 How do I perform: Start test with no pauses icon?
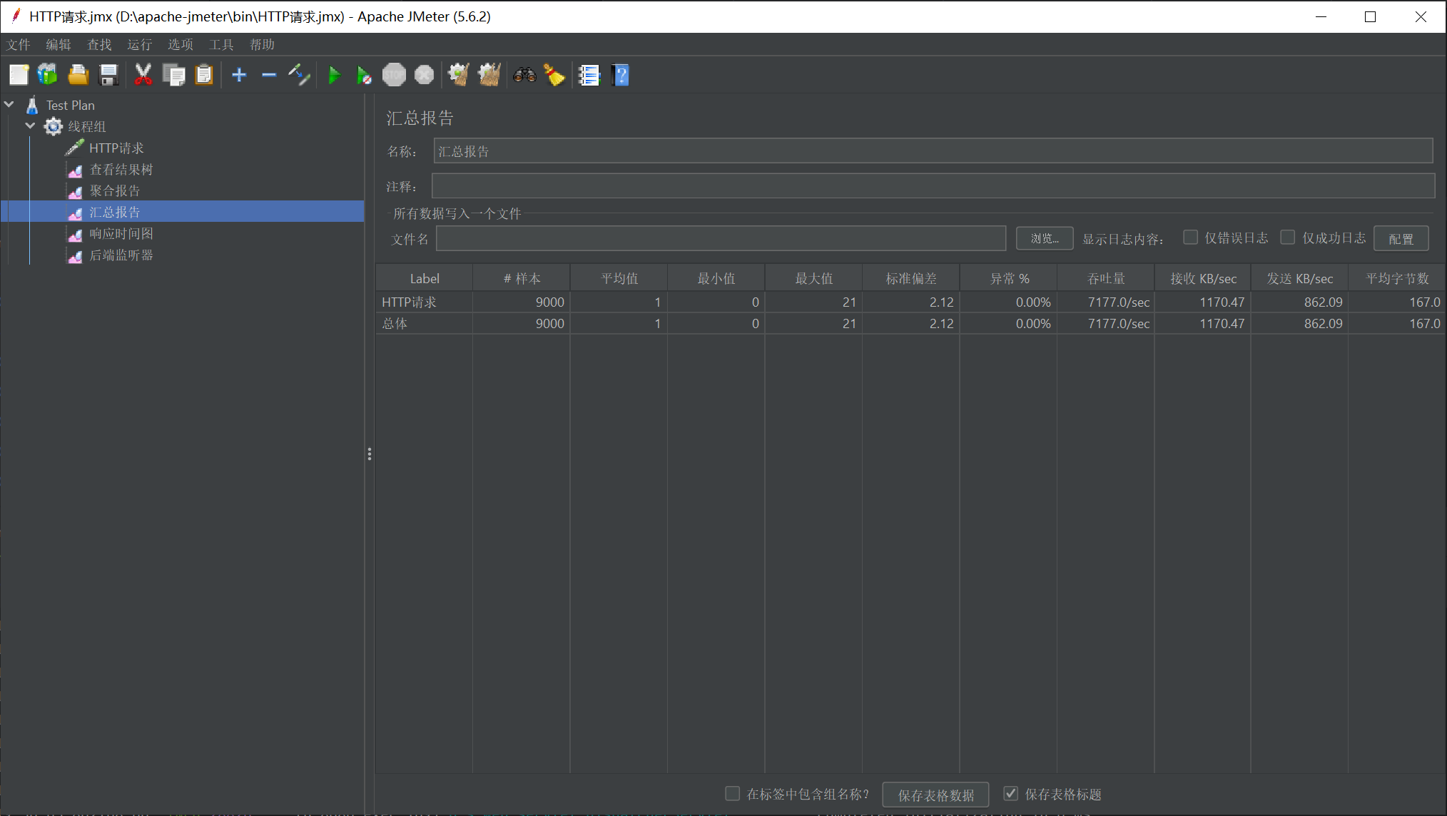coord(364,75)
